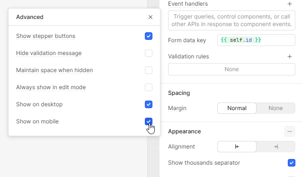Image resolution: width=302 pixels, height=177 pixels.
Task: Enable Hide validation message checkbox
Action: point(149,53)
